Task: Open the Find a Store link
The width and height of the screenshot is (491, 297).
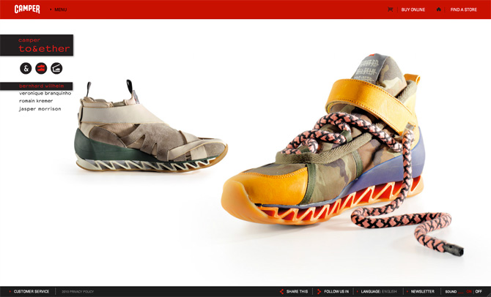Action: tap(463, 10)
